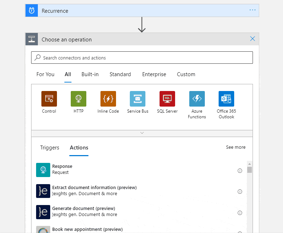Click the Choose an operation header icon
Screen dimensions: 283x233
point(31,39)
